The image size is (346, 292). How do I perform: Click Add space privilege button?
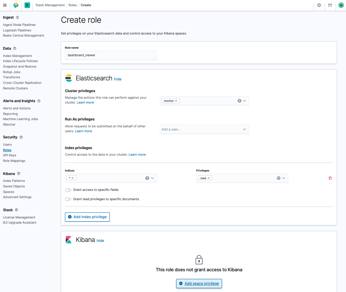click(199, 283)
